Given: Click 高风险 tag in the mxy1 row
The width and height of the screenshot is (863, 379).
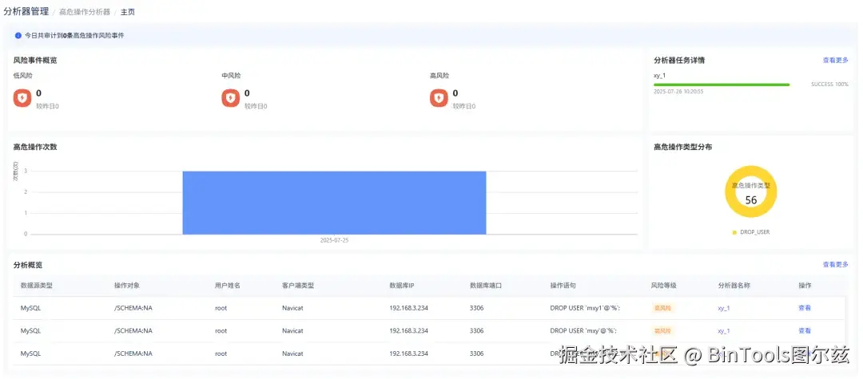Looking at the screenshot, I should pos(662,308).
